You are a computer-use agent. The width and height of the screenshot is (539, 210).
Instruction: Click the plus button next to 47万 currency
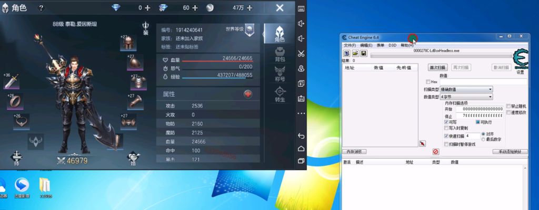[x=249, y=8]
